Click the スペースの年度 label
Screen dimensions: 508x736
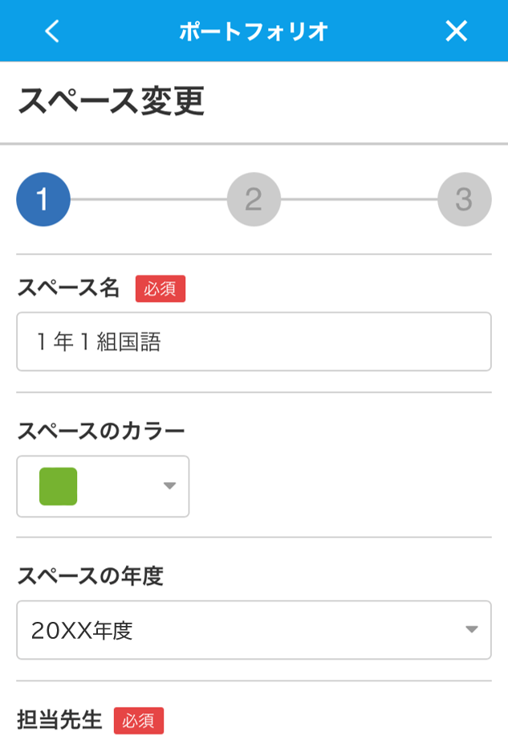[x=91, y=576]
